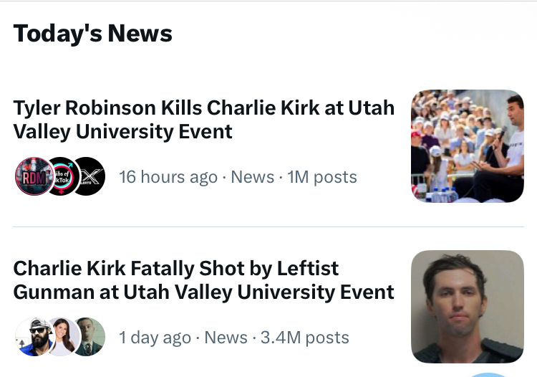Click the 'News' label under the first story
Screen dimensions: 537x377
click(253, 177)
